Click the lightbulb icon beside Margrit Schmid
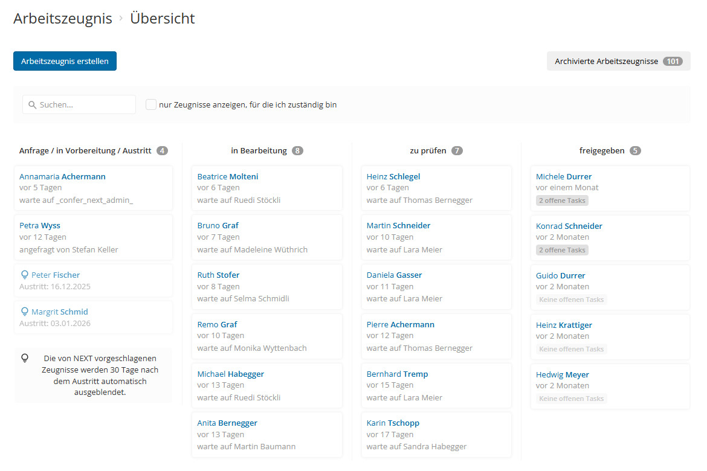Image resolution: width=707 pixels, height=471 pixels. (x=24, y=313)
